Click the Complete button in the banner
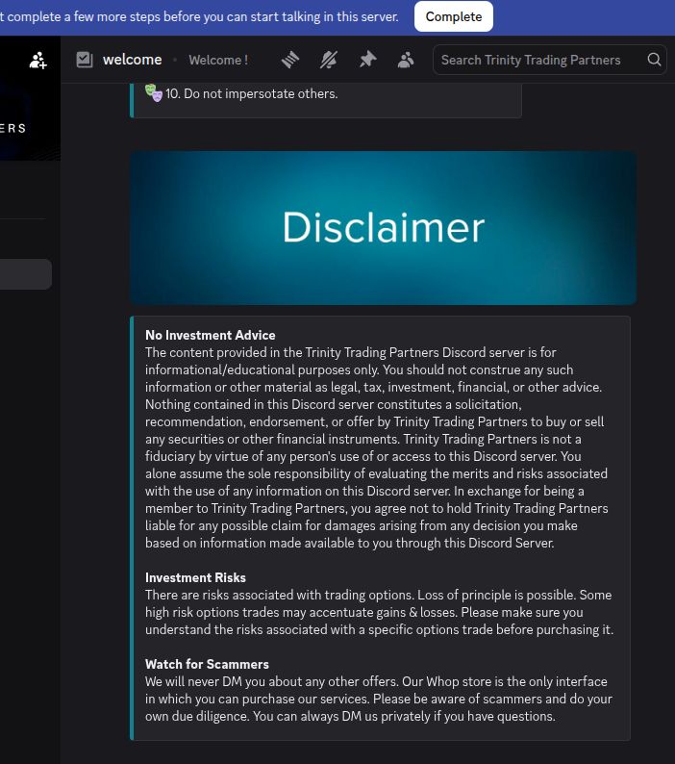Viewport: 675px width, 764px height. click(454, 16)
